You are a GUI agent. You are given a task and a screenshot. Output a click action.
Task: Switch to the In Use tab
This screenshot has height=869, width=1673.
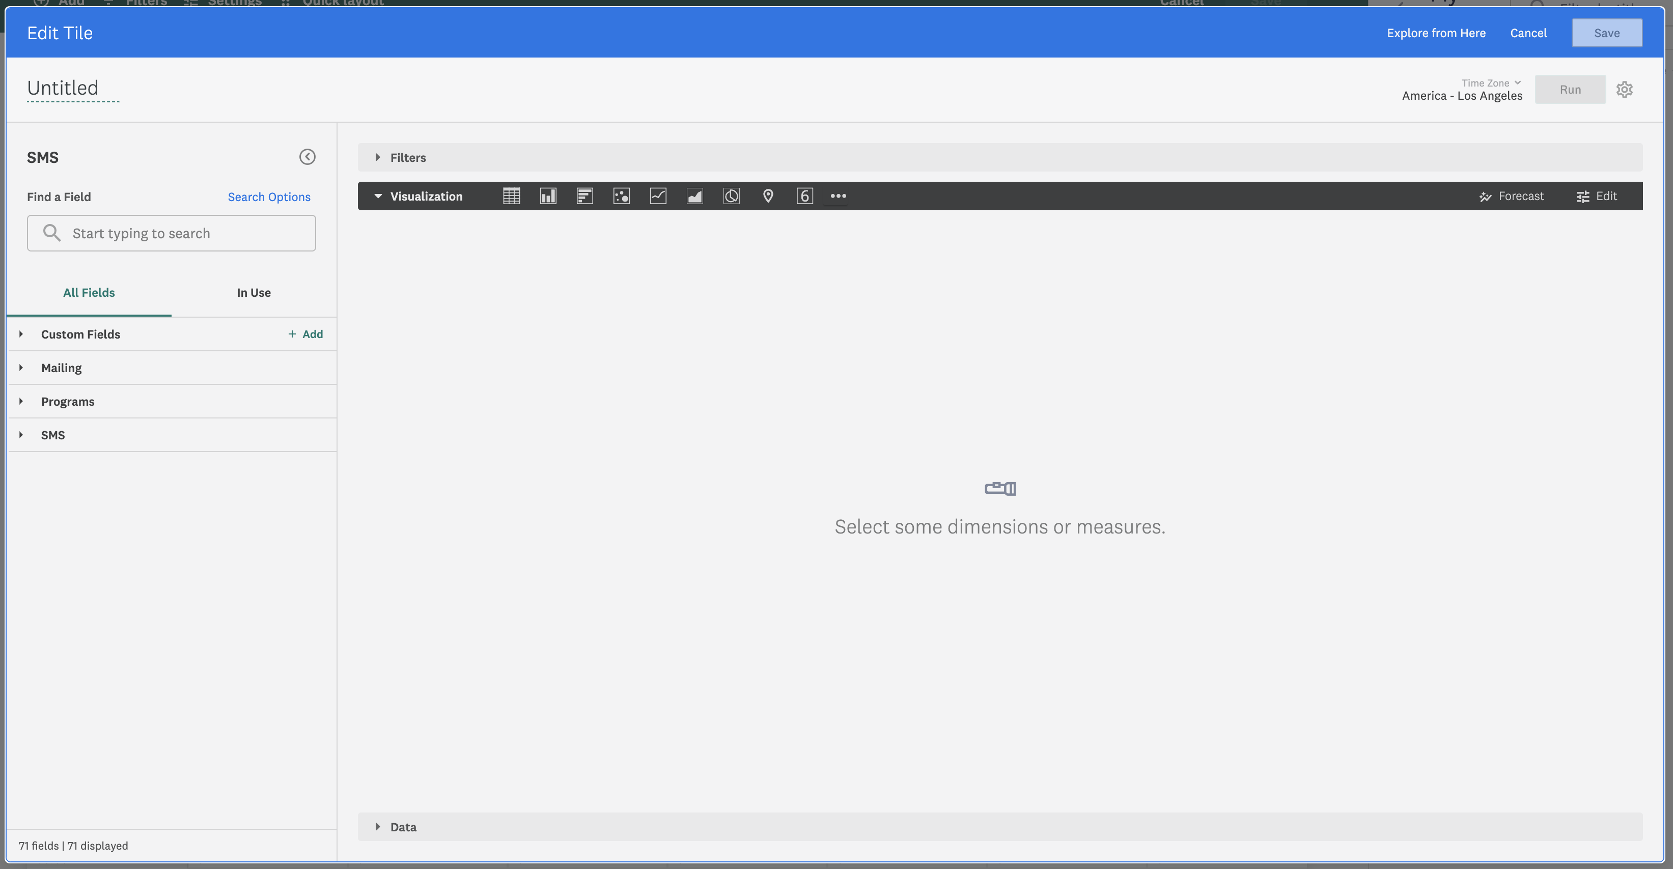pyautogui.click(x=253, y=292)
